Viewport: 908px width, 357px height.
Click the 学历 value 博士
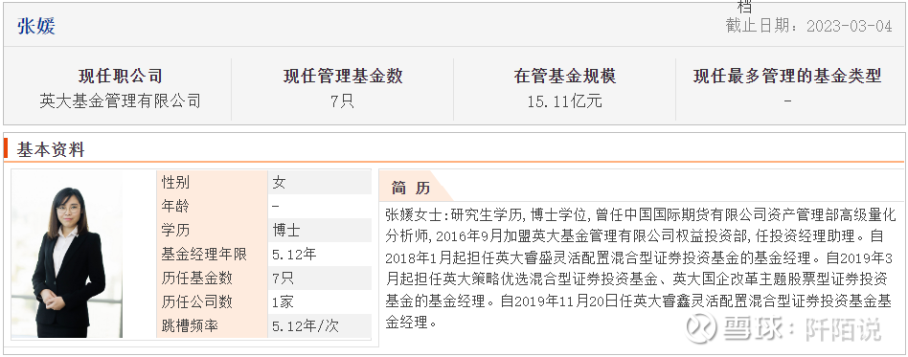click(x=286, y=231)
